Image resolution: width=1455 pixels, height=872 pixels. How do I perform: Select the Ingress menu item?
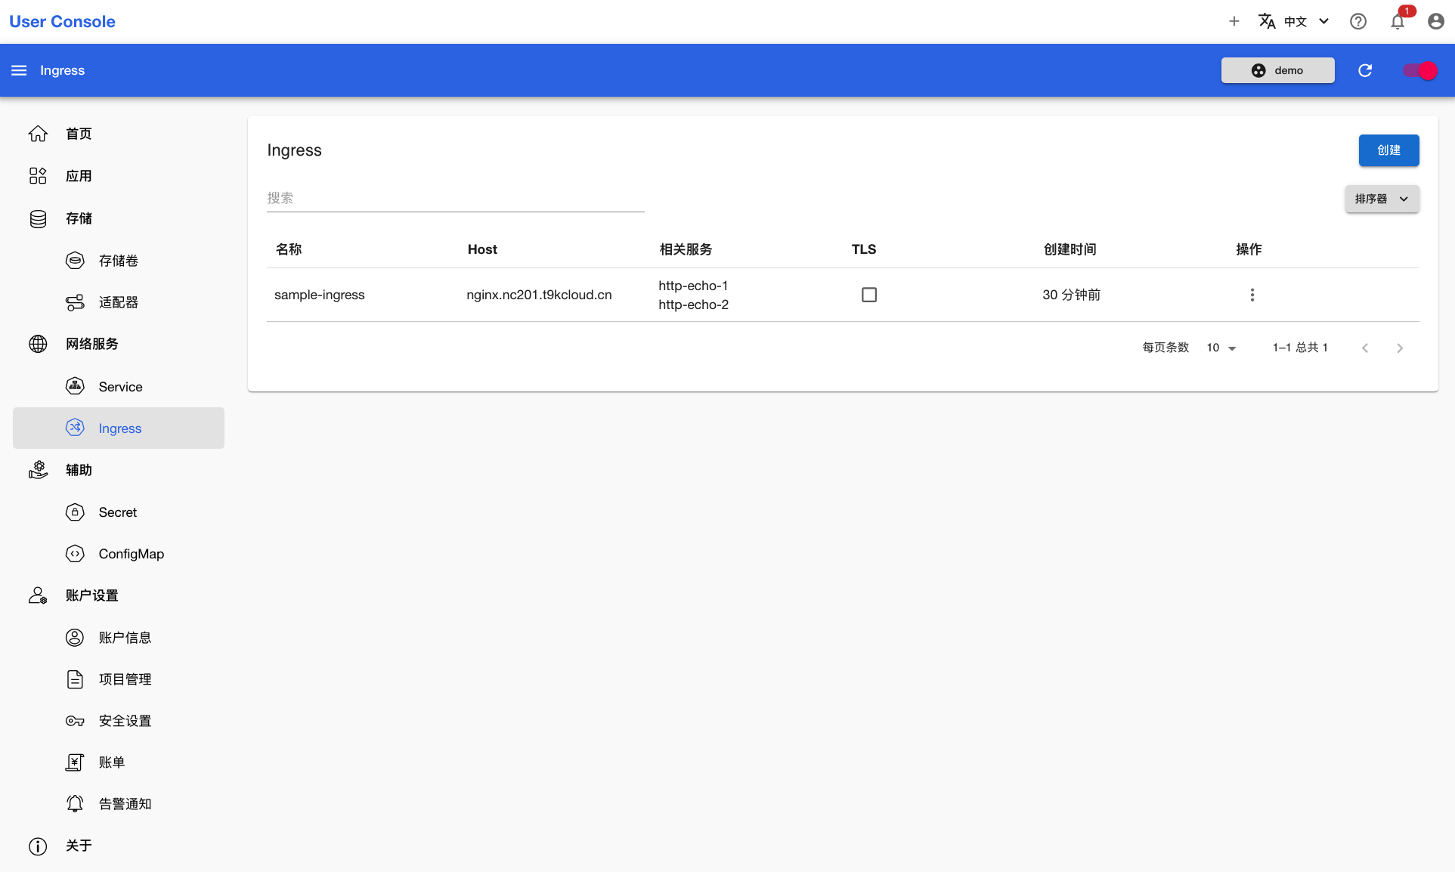[x=119, y=428]
